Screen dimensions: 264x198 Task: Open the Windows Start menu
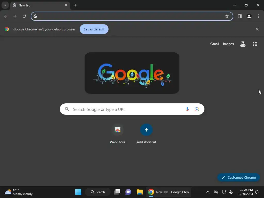tap(78, 192)
